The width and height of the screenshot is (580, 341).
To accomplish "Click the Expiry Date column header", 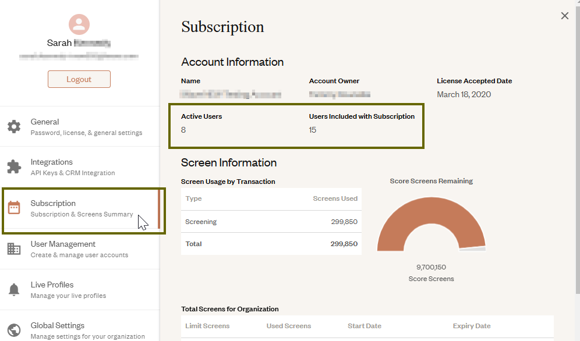I will click(x=472, y=326).
